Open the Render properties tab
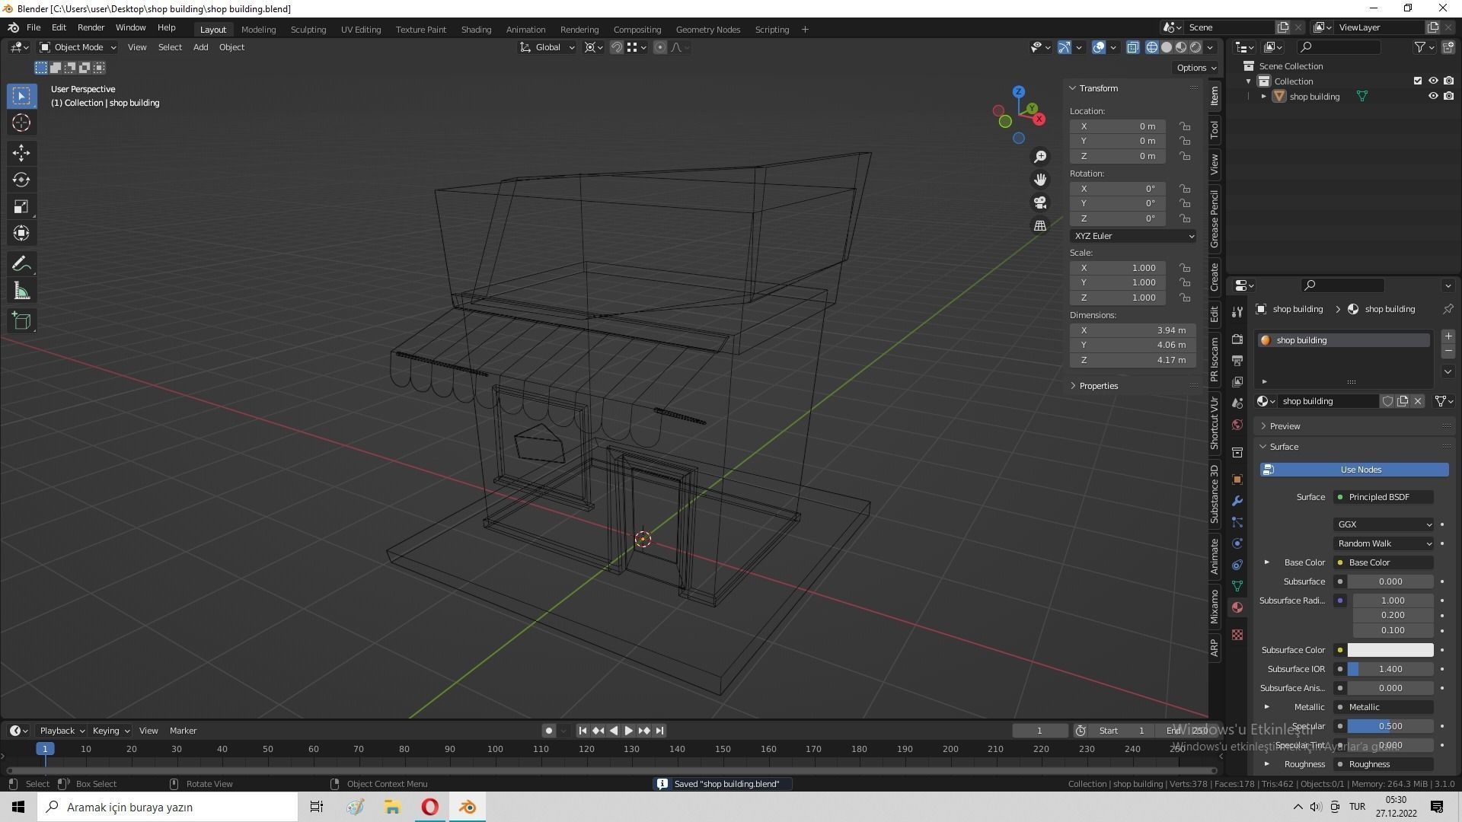The width and height of the screenshot is (1462, 822). 1237,339
